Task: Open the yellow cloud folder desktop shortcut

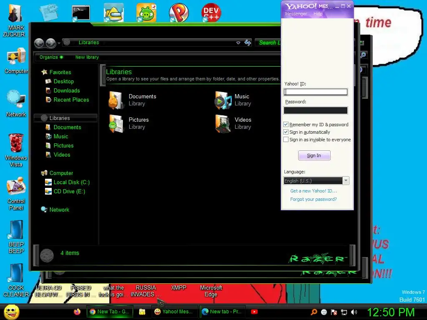Action: (113, 12)
